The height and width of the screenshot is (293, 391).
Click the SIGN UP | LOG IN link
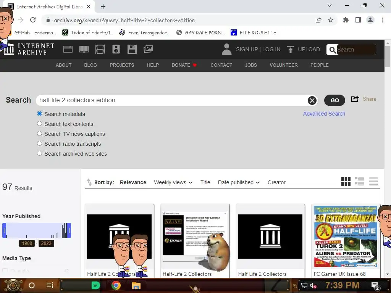click(259, 49)
